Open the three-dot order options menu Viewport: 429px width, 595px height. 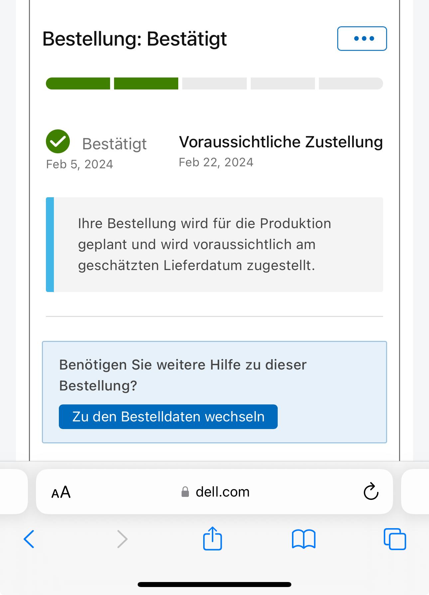point(362,39)
